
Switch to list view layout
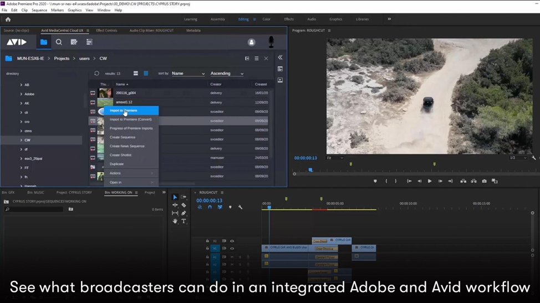tap(146, 74)
